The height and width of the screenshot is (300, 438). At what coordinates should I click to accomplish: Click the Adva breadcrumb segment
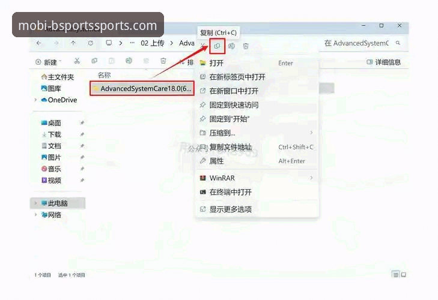point(187,43)
